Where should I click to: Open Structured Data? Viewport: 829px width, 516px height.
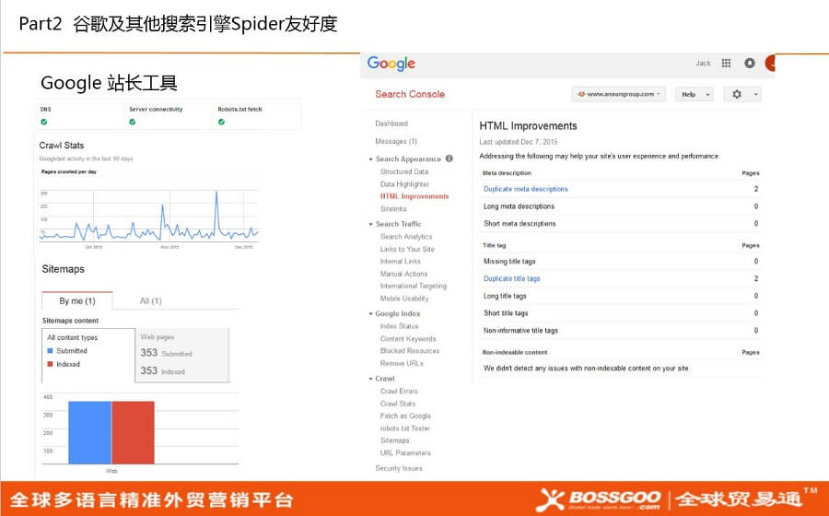pos(404,171)
